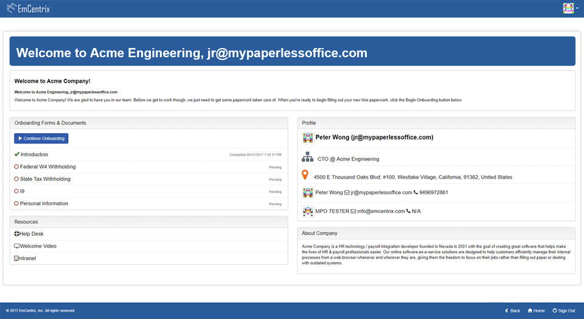Click the jr@mypaperlessoffice.com email in contact row

point(381,193)
